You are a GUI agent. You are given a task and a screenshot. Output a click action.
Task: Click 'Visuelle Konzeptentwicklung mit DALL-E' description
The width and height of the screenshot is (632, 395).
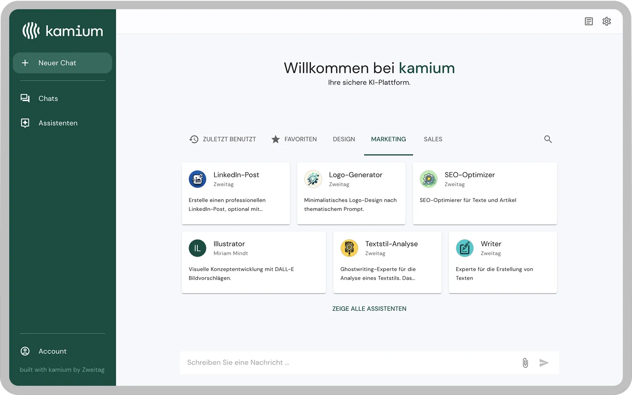click(241, 269)
